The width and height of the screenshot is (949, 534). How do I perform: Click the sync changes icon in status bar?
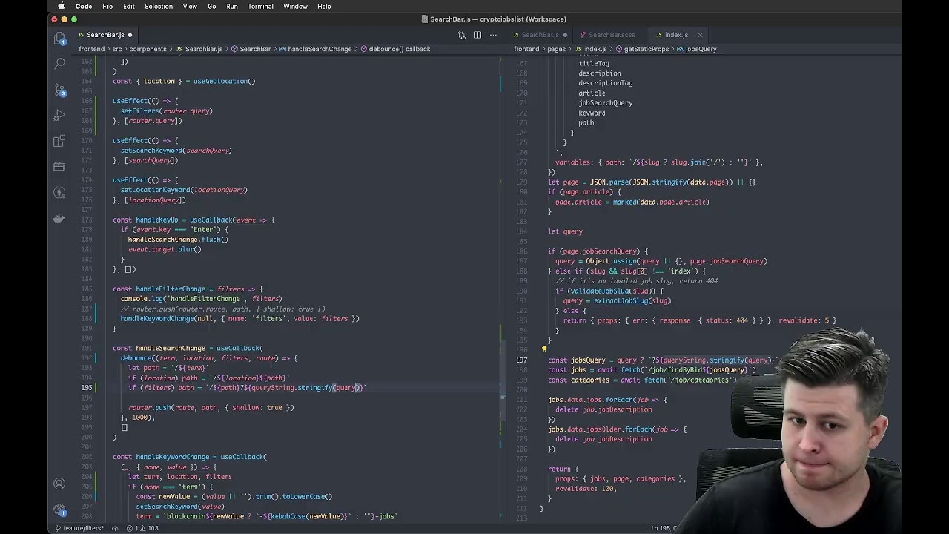114,528
